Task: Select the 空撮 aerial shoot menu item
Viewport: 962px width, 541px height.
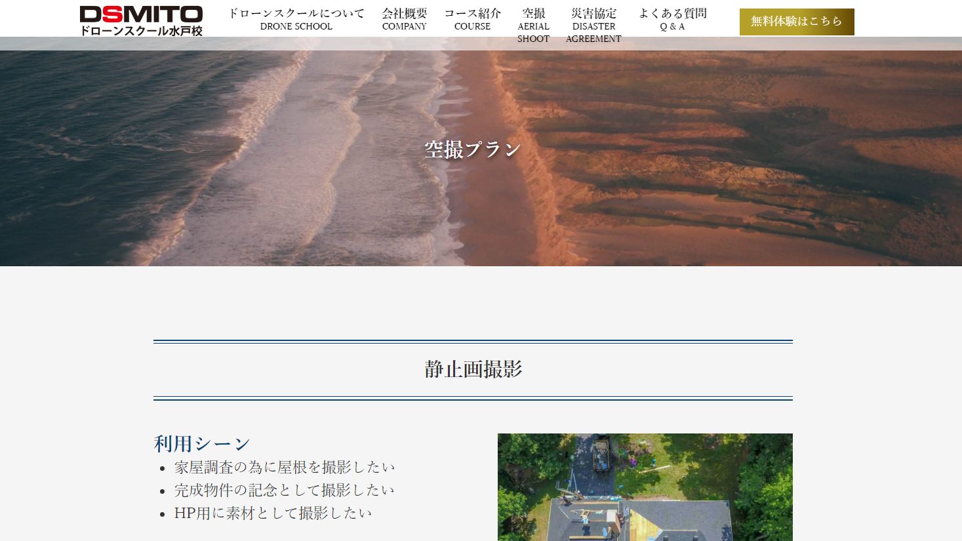Action: (x=533, y=25)
